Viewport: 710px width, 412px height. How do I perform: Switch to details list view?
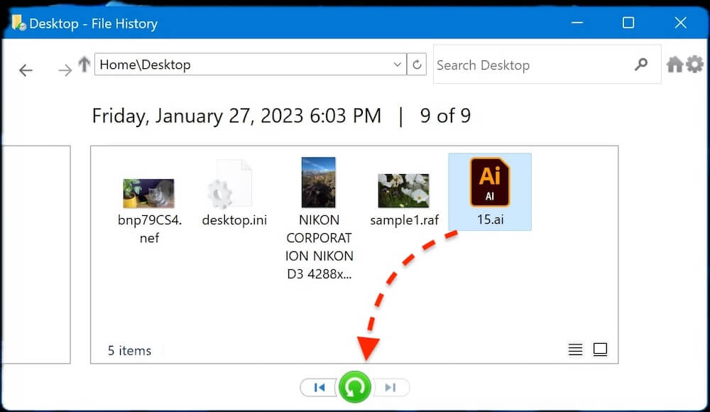pyautogui.click(x=575, y=349)
